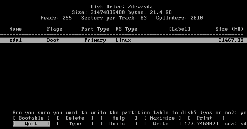Select the Maximize menu option
247x129 pixels.
point(162,118)
